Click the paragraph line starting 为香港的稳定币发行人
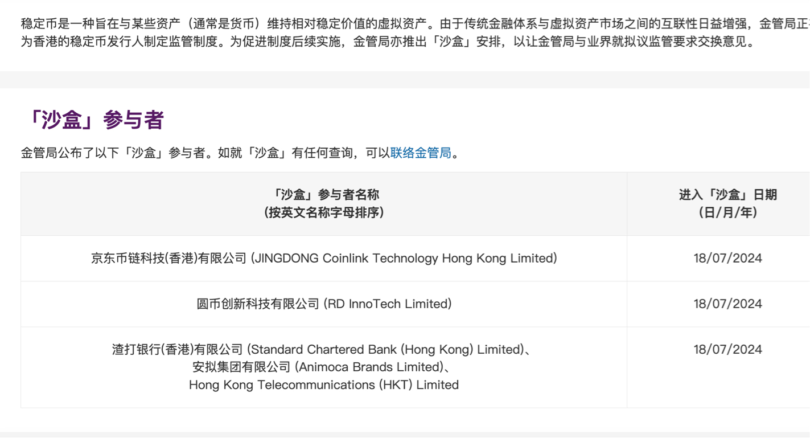810x438 pixels. 388,42
